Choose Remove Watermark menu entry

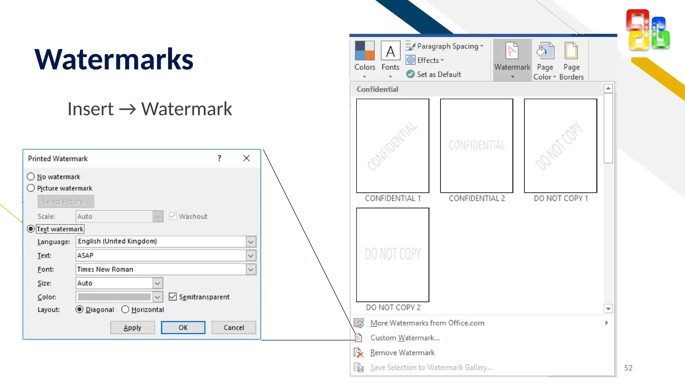[402, 353]
